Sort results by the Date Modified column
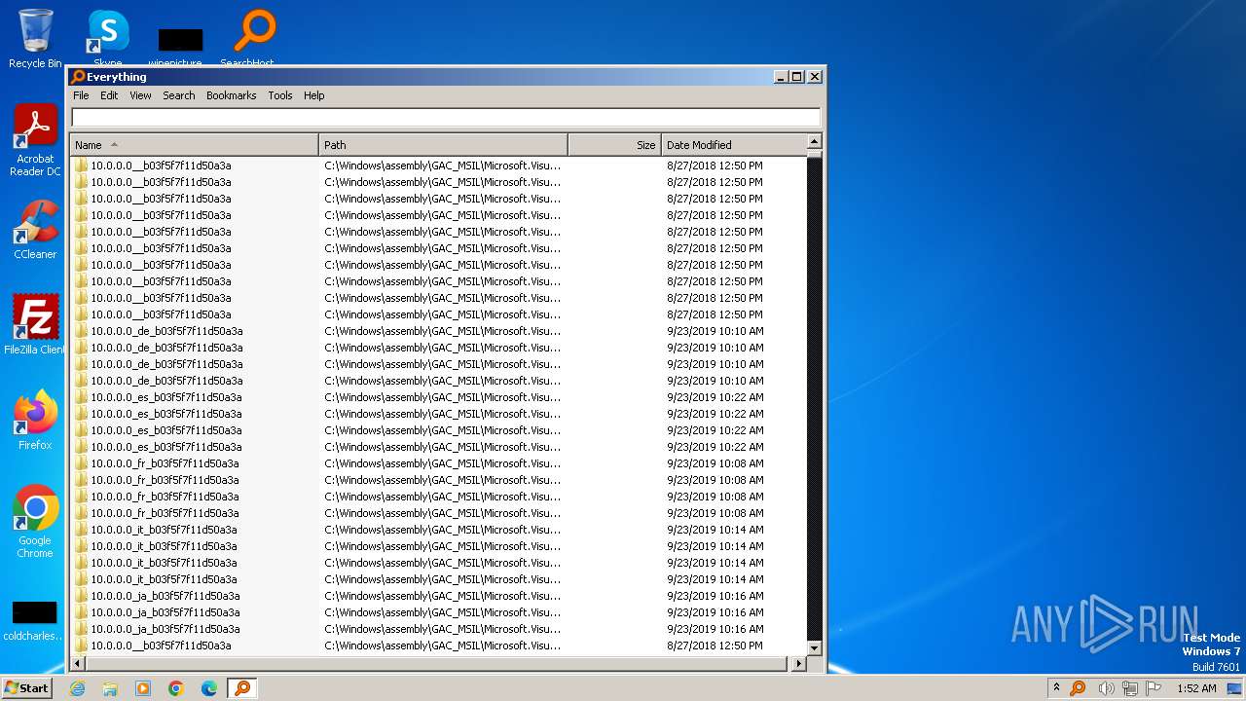Image resolution: width=1246 pixels, height=701 pixels. [x=734, y=145]
